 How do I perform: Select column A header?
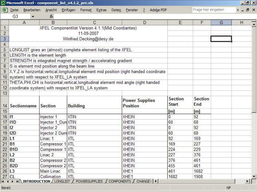click(x=24, y=22)
